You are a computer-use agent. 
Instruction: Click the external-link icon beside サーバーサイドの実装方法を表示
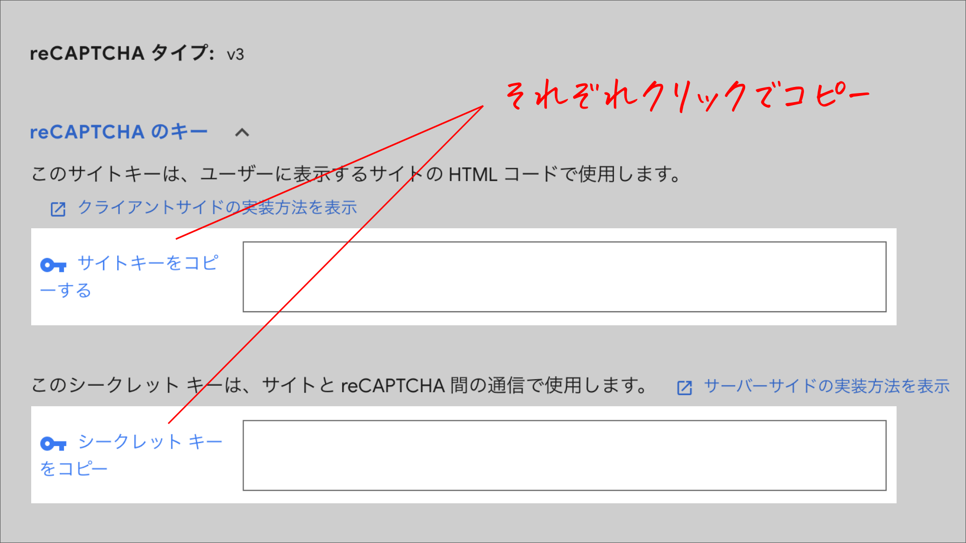[x=684, y=388]
